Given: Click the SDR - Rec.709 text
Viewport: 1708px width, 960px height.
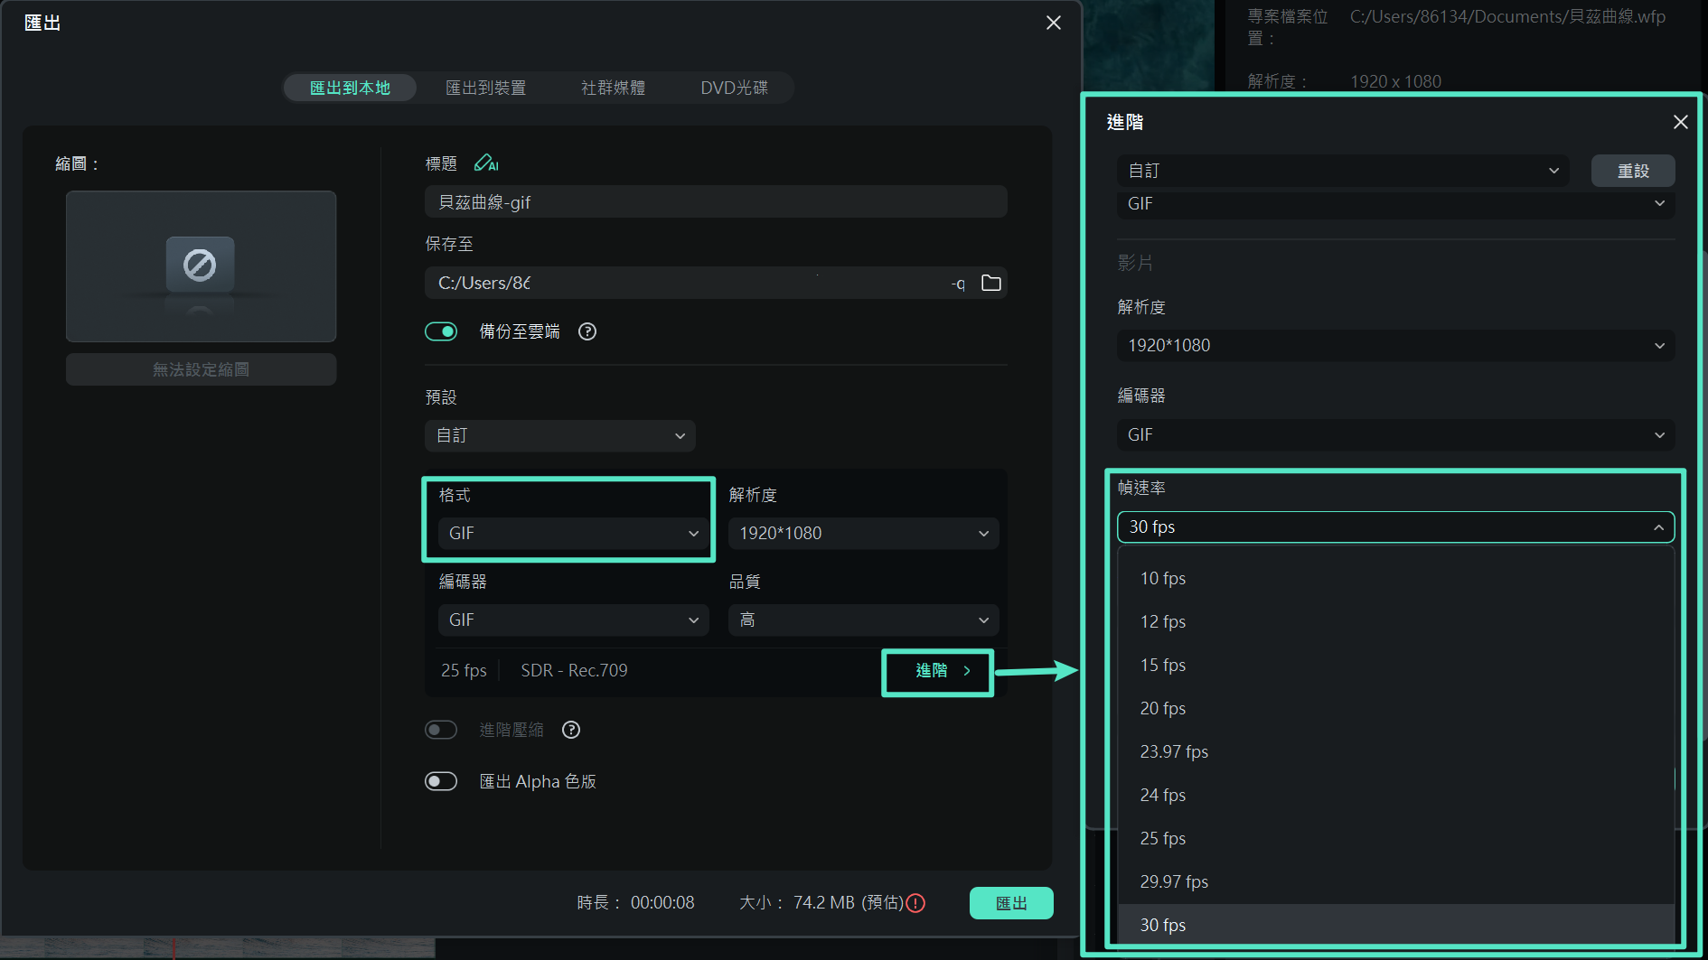Looking at the screenshot, I should (574, 670).
